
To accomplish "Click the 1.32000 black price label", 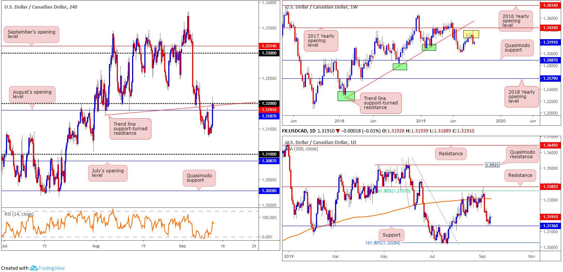I will (x=268, y=103).
